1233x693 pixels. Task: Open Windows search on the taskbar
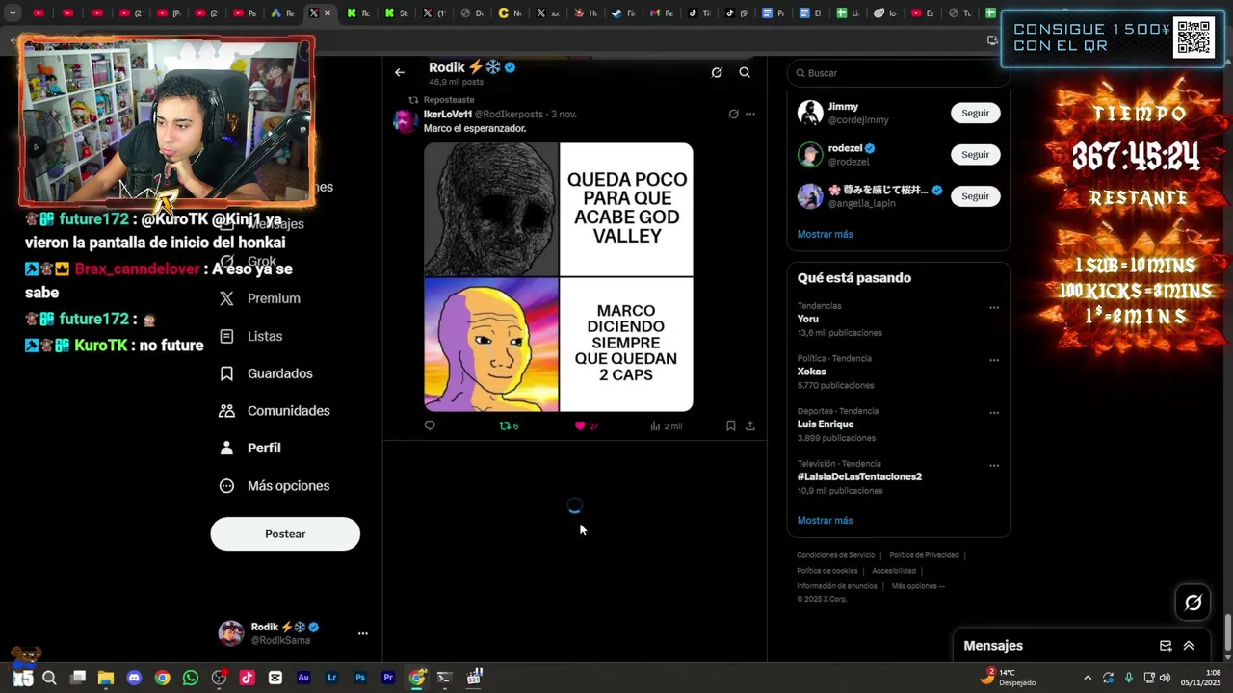[x=49, y=678]
